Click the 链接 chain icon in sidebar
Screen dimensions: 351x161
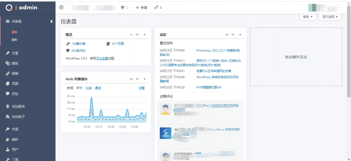click(8, 73)
